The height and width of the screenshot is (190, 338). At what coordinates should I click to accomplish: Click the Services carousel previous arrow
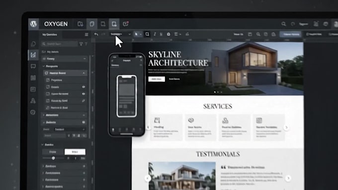148,127
